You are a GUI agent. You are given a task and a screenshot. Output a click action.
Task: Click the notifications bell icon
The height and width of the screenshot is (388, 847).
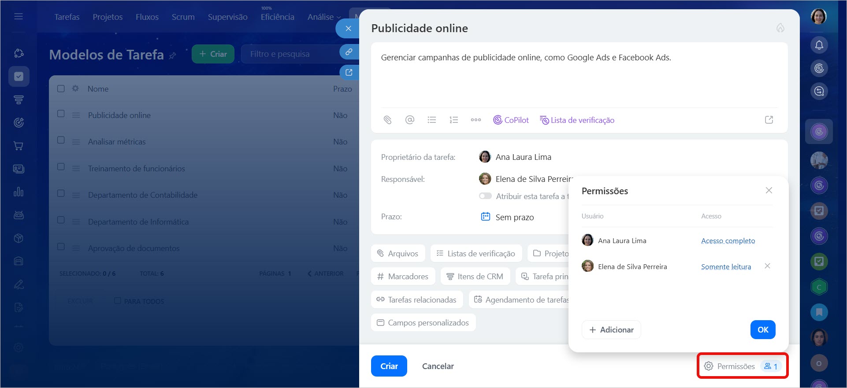tap(819, 45)
